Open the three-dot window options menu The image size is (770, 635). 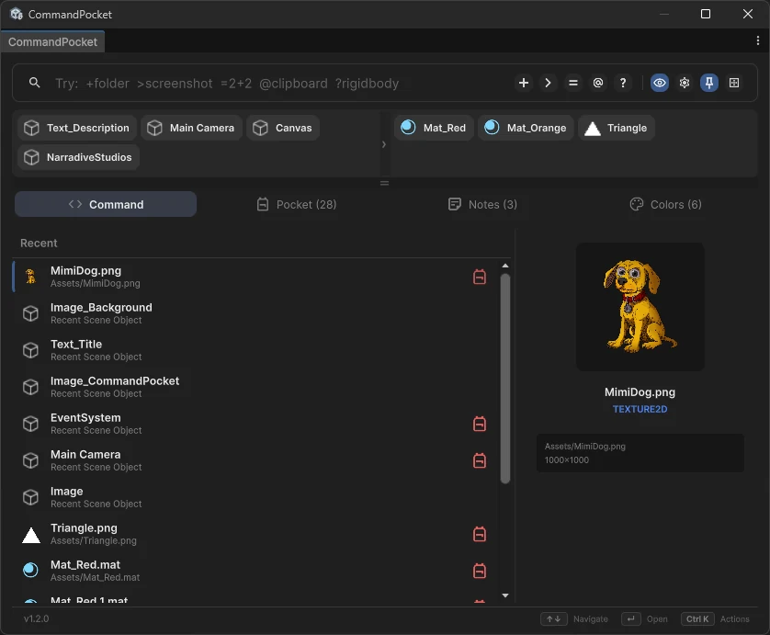click(758, 40)
